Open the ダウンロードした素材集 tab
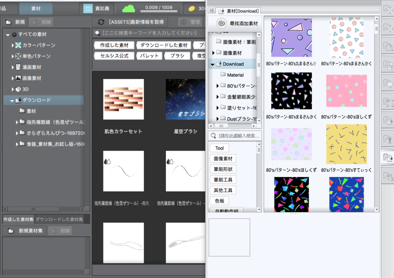Screen dimensions: 394x278 click(x=59, y=219)
